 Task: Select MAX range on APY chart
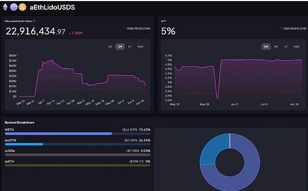click(296, 47)
